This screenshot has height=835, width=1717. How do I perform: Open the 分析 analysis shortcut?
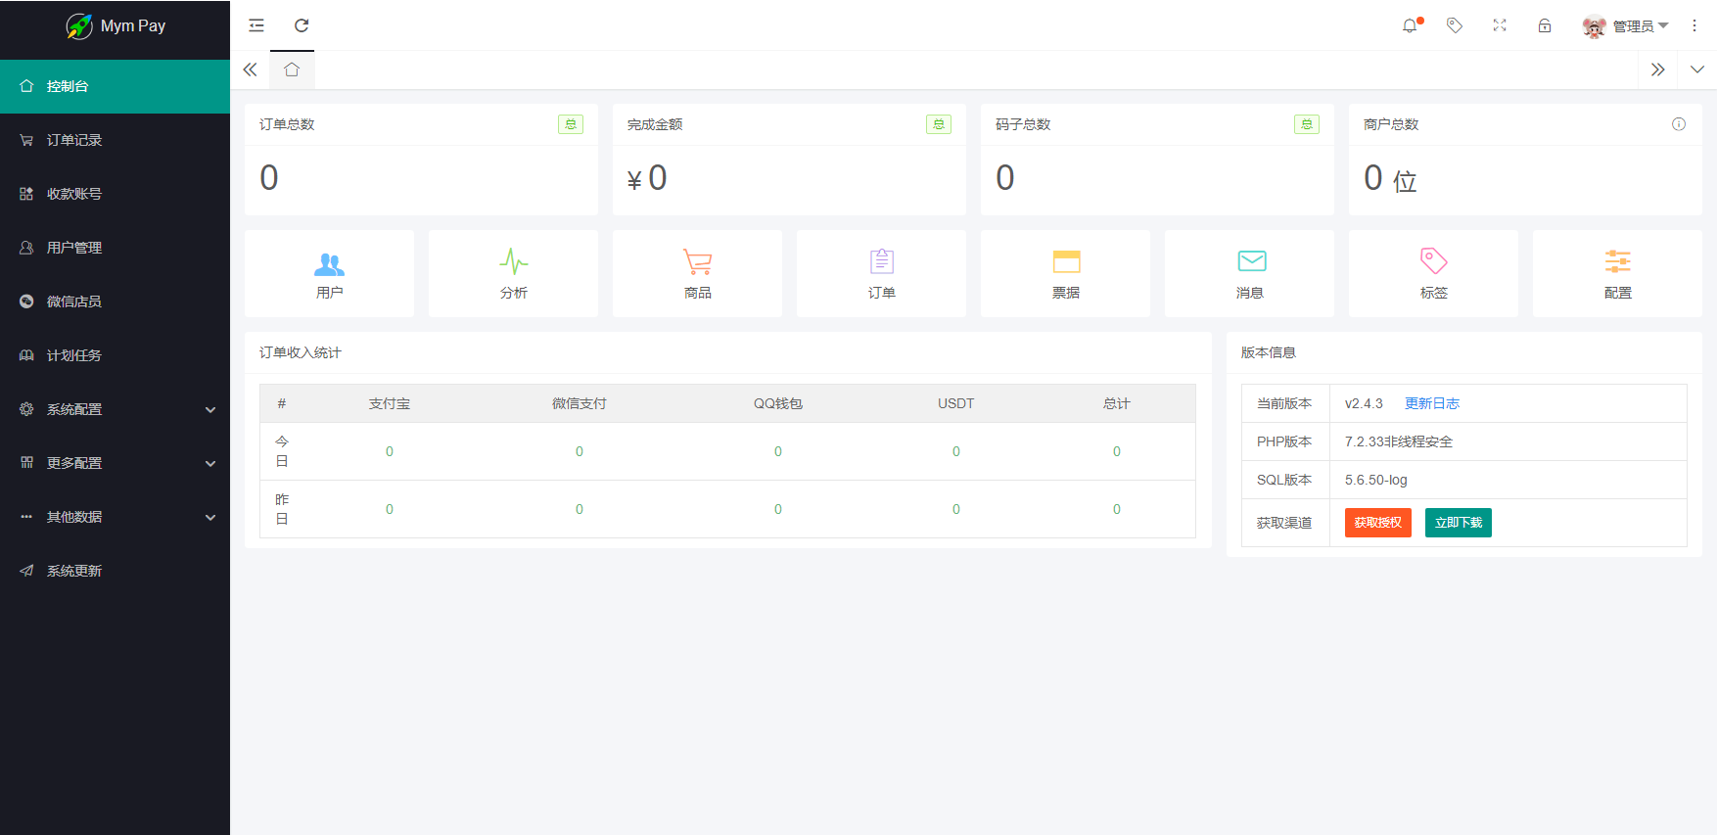tap(513, 273)
